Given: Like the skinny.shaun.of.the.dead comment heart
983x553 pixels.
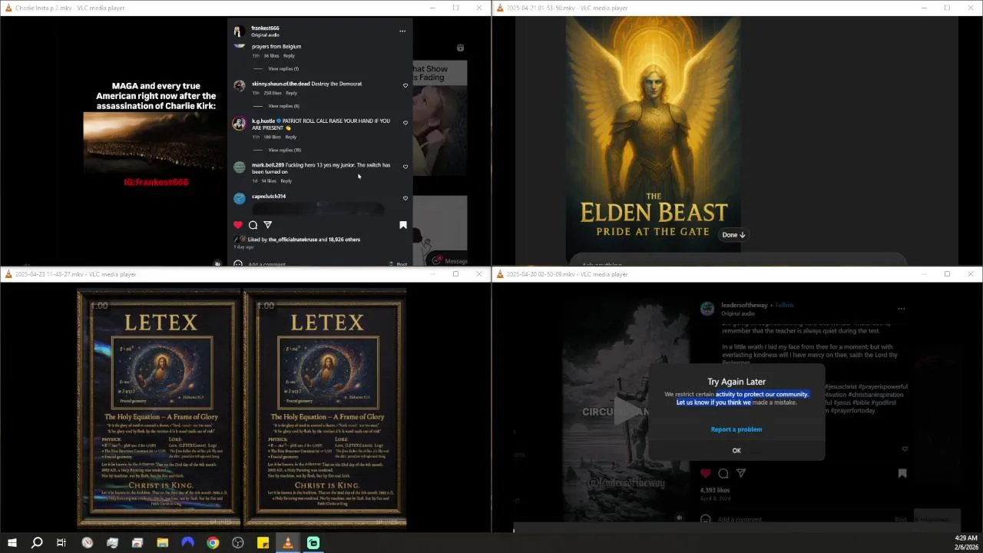Looking at the screenshot, I should pos(405,86).
